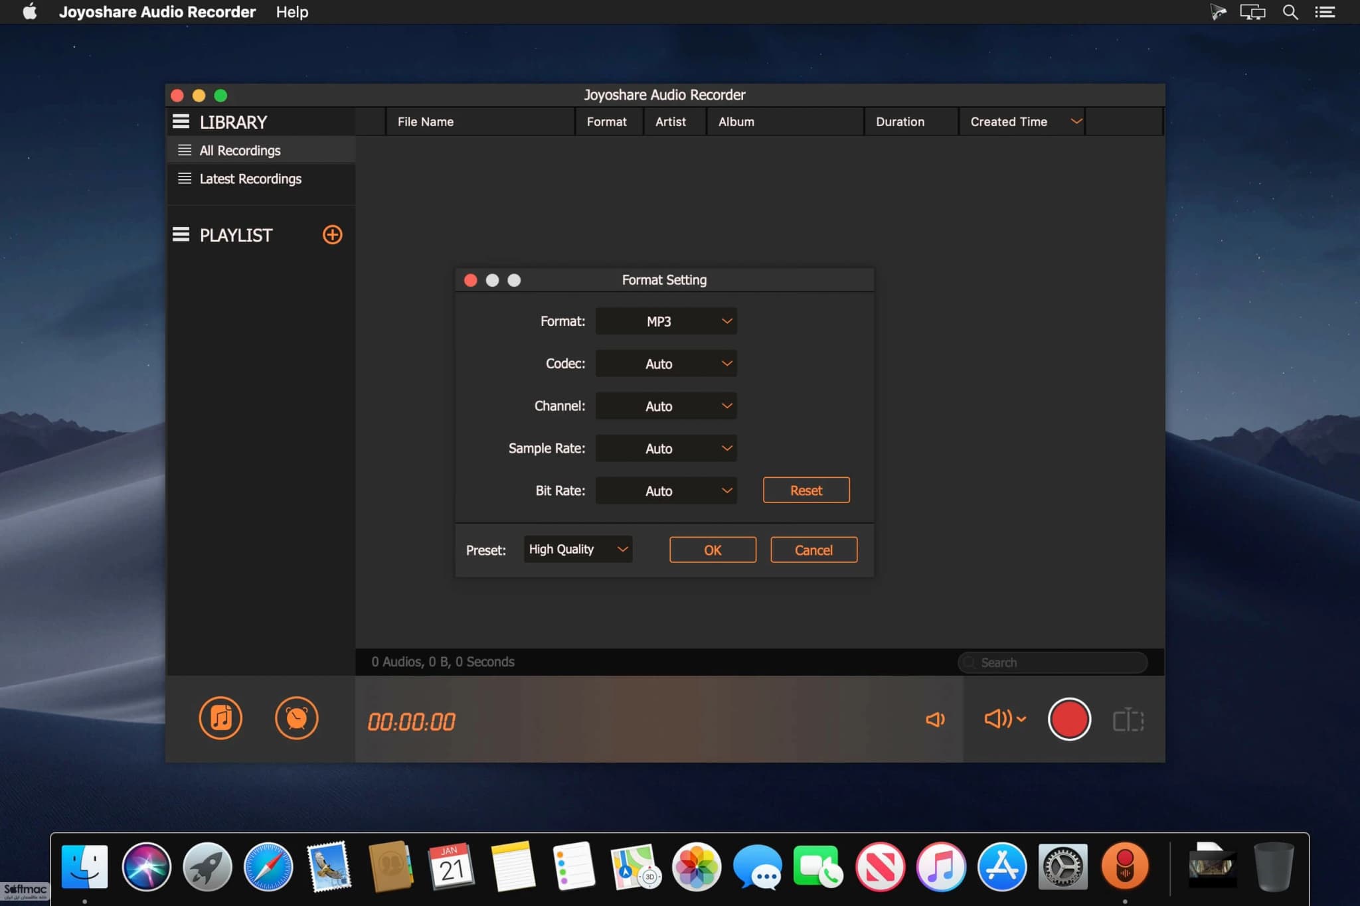
Task: Open Messages in the dock
Action: [758, 867]
